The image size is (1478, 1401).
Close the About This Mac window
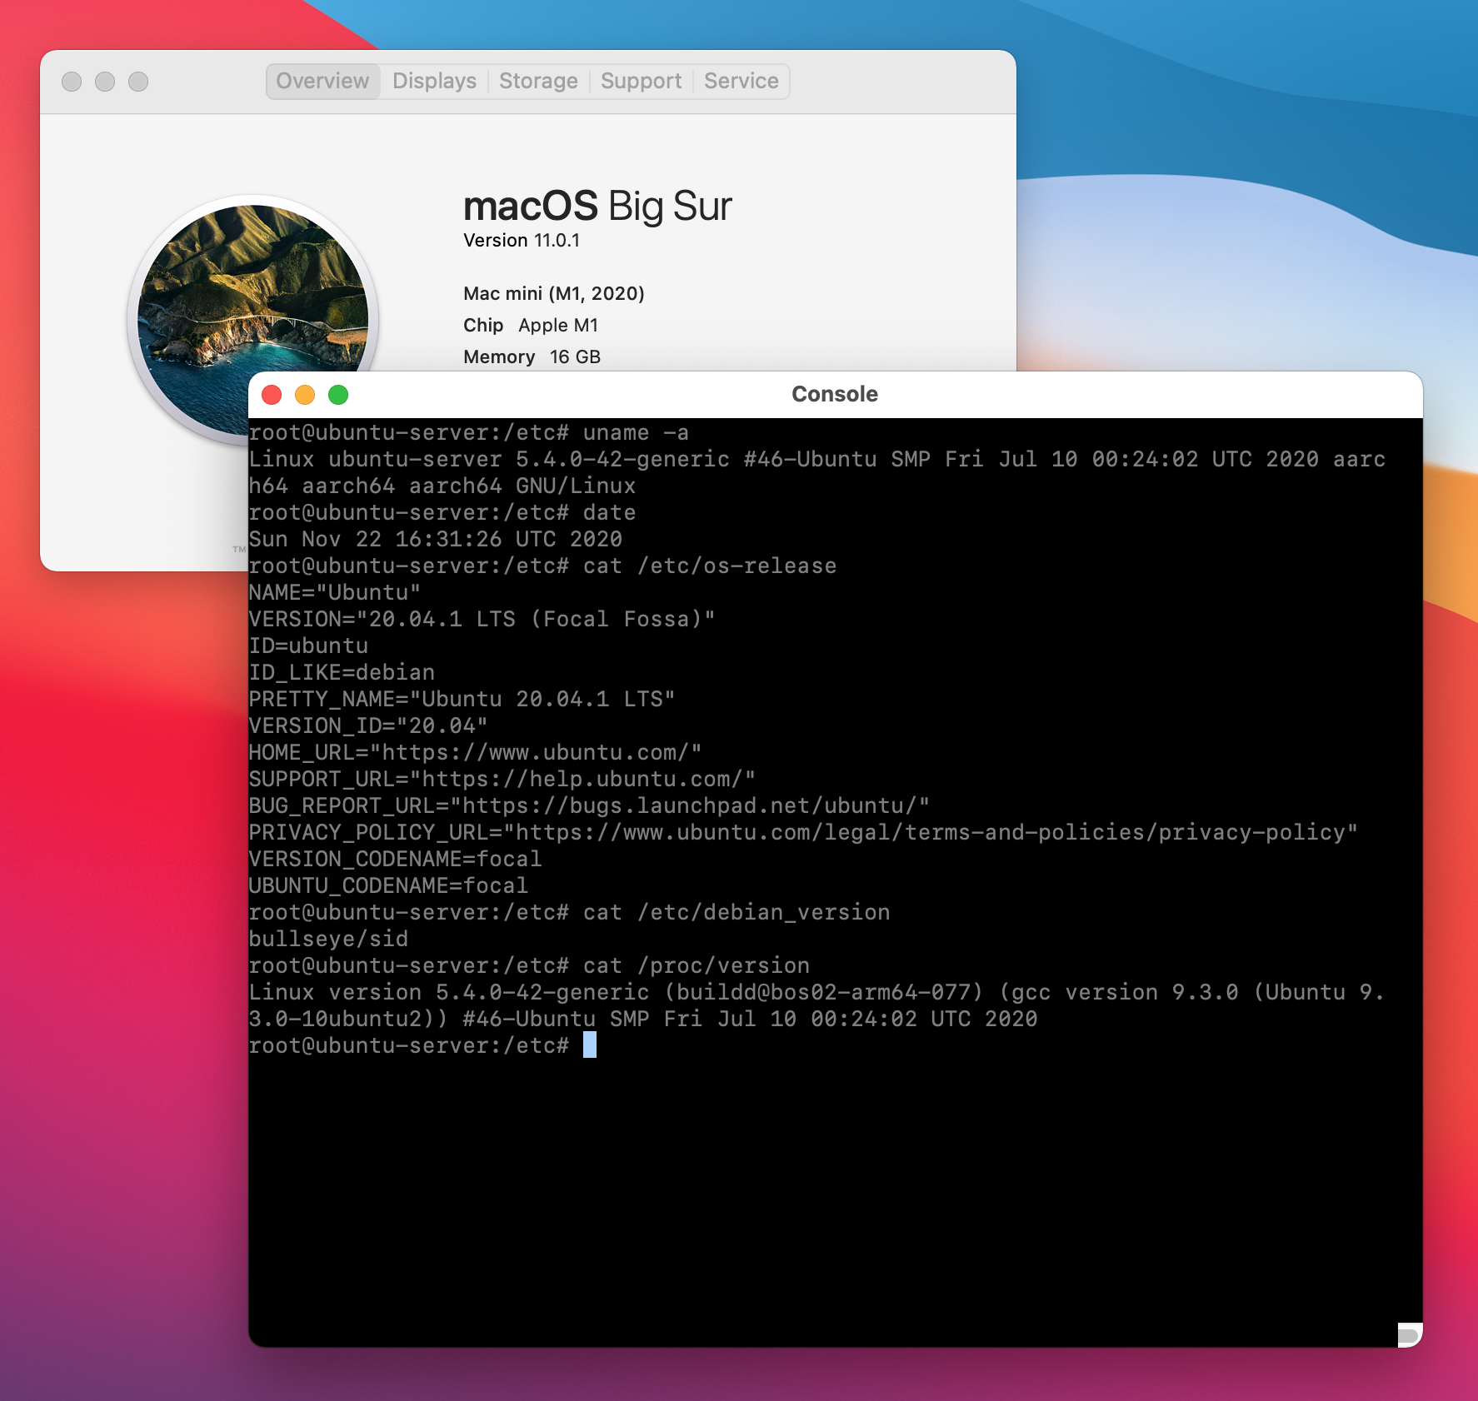72,82
